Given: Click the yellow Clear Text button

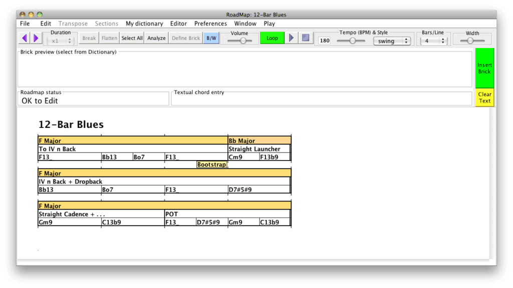Looking at the screenshot, I should pyautogui.click(x=484, y=97).
